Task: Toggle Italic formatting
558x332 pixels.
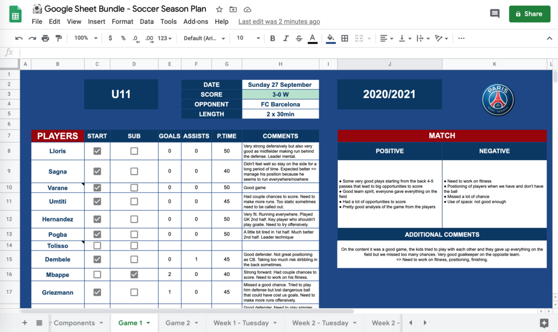Action: [x=286, y=38]
